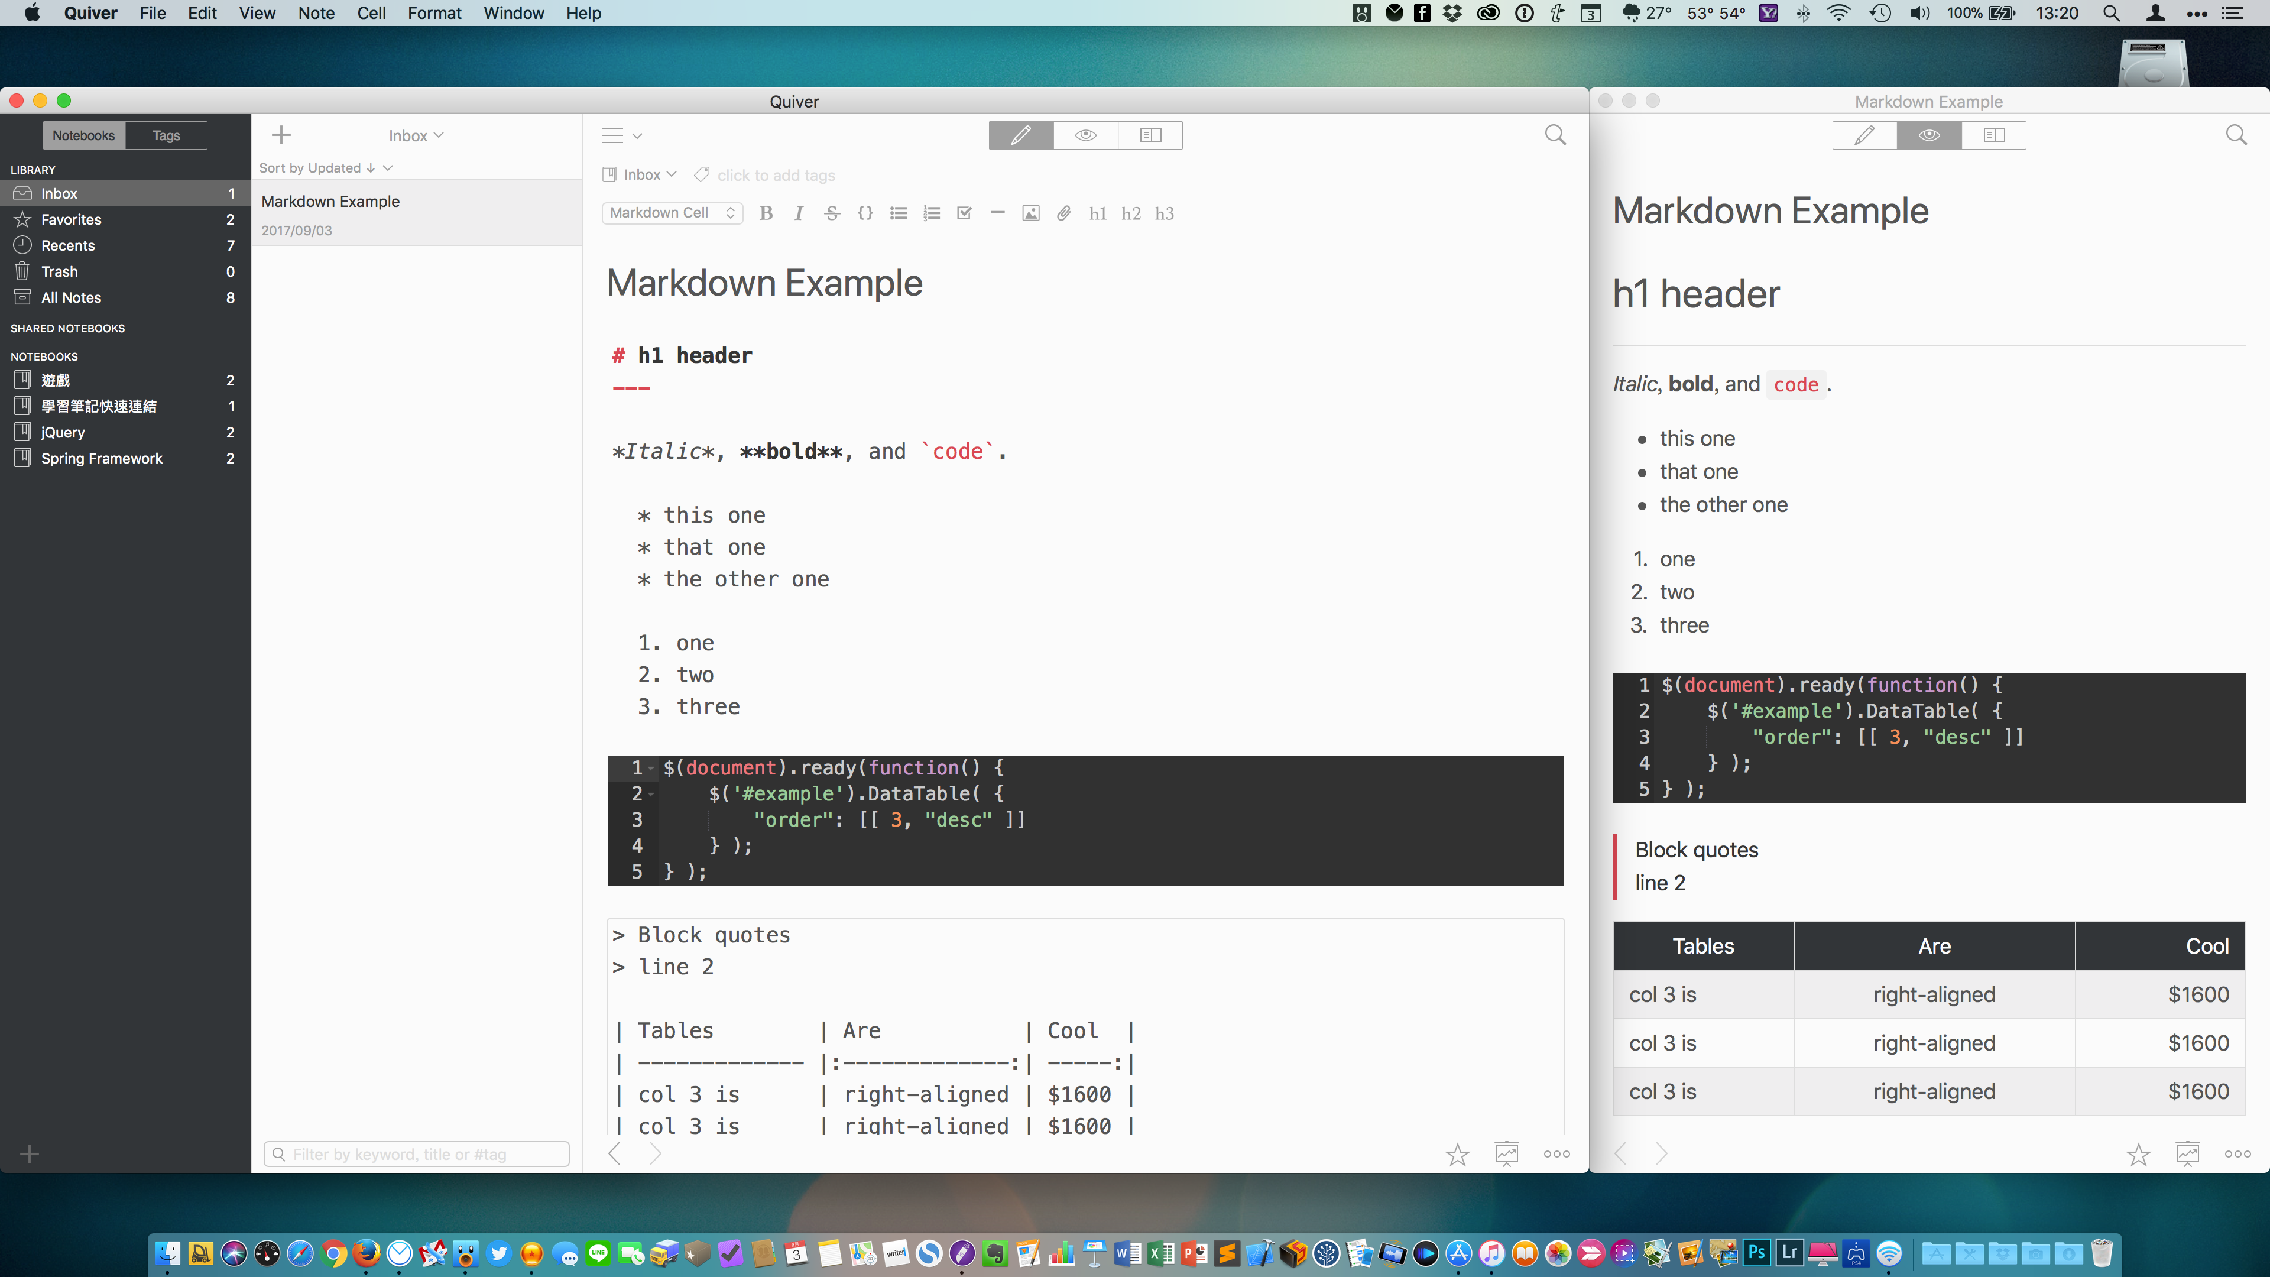Click to add tags link
This screenshot has width=2270, height=1277.
pyautogui.click(x=776, y=176)
